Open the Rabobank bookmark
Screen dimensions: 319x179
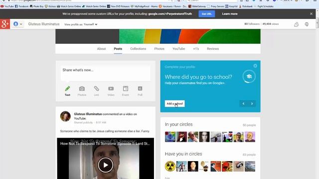246,6
